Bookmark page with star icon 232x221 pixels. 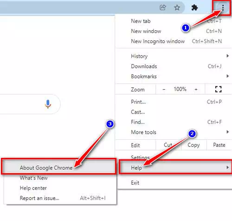click(177, 7)
